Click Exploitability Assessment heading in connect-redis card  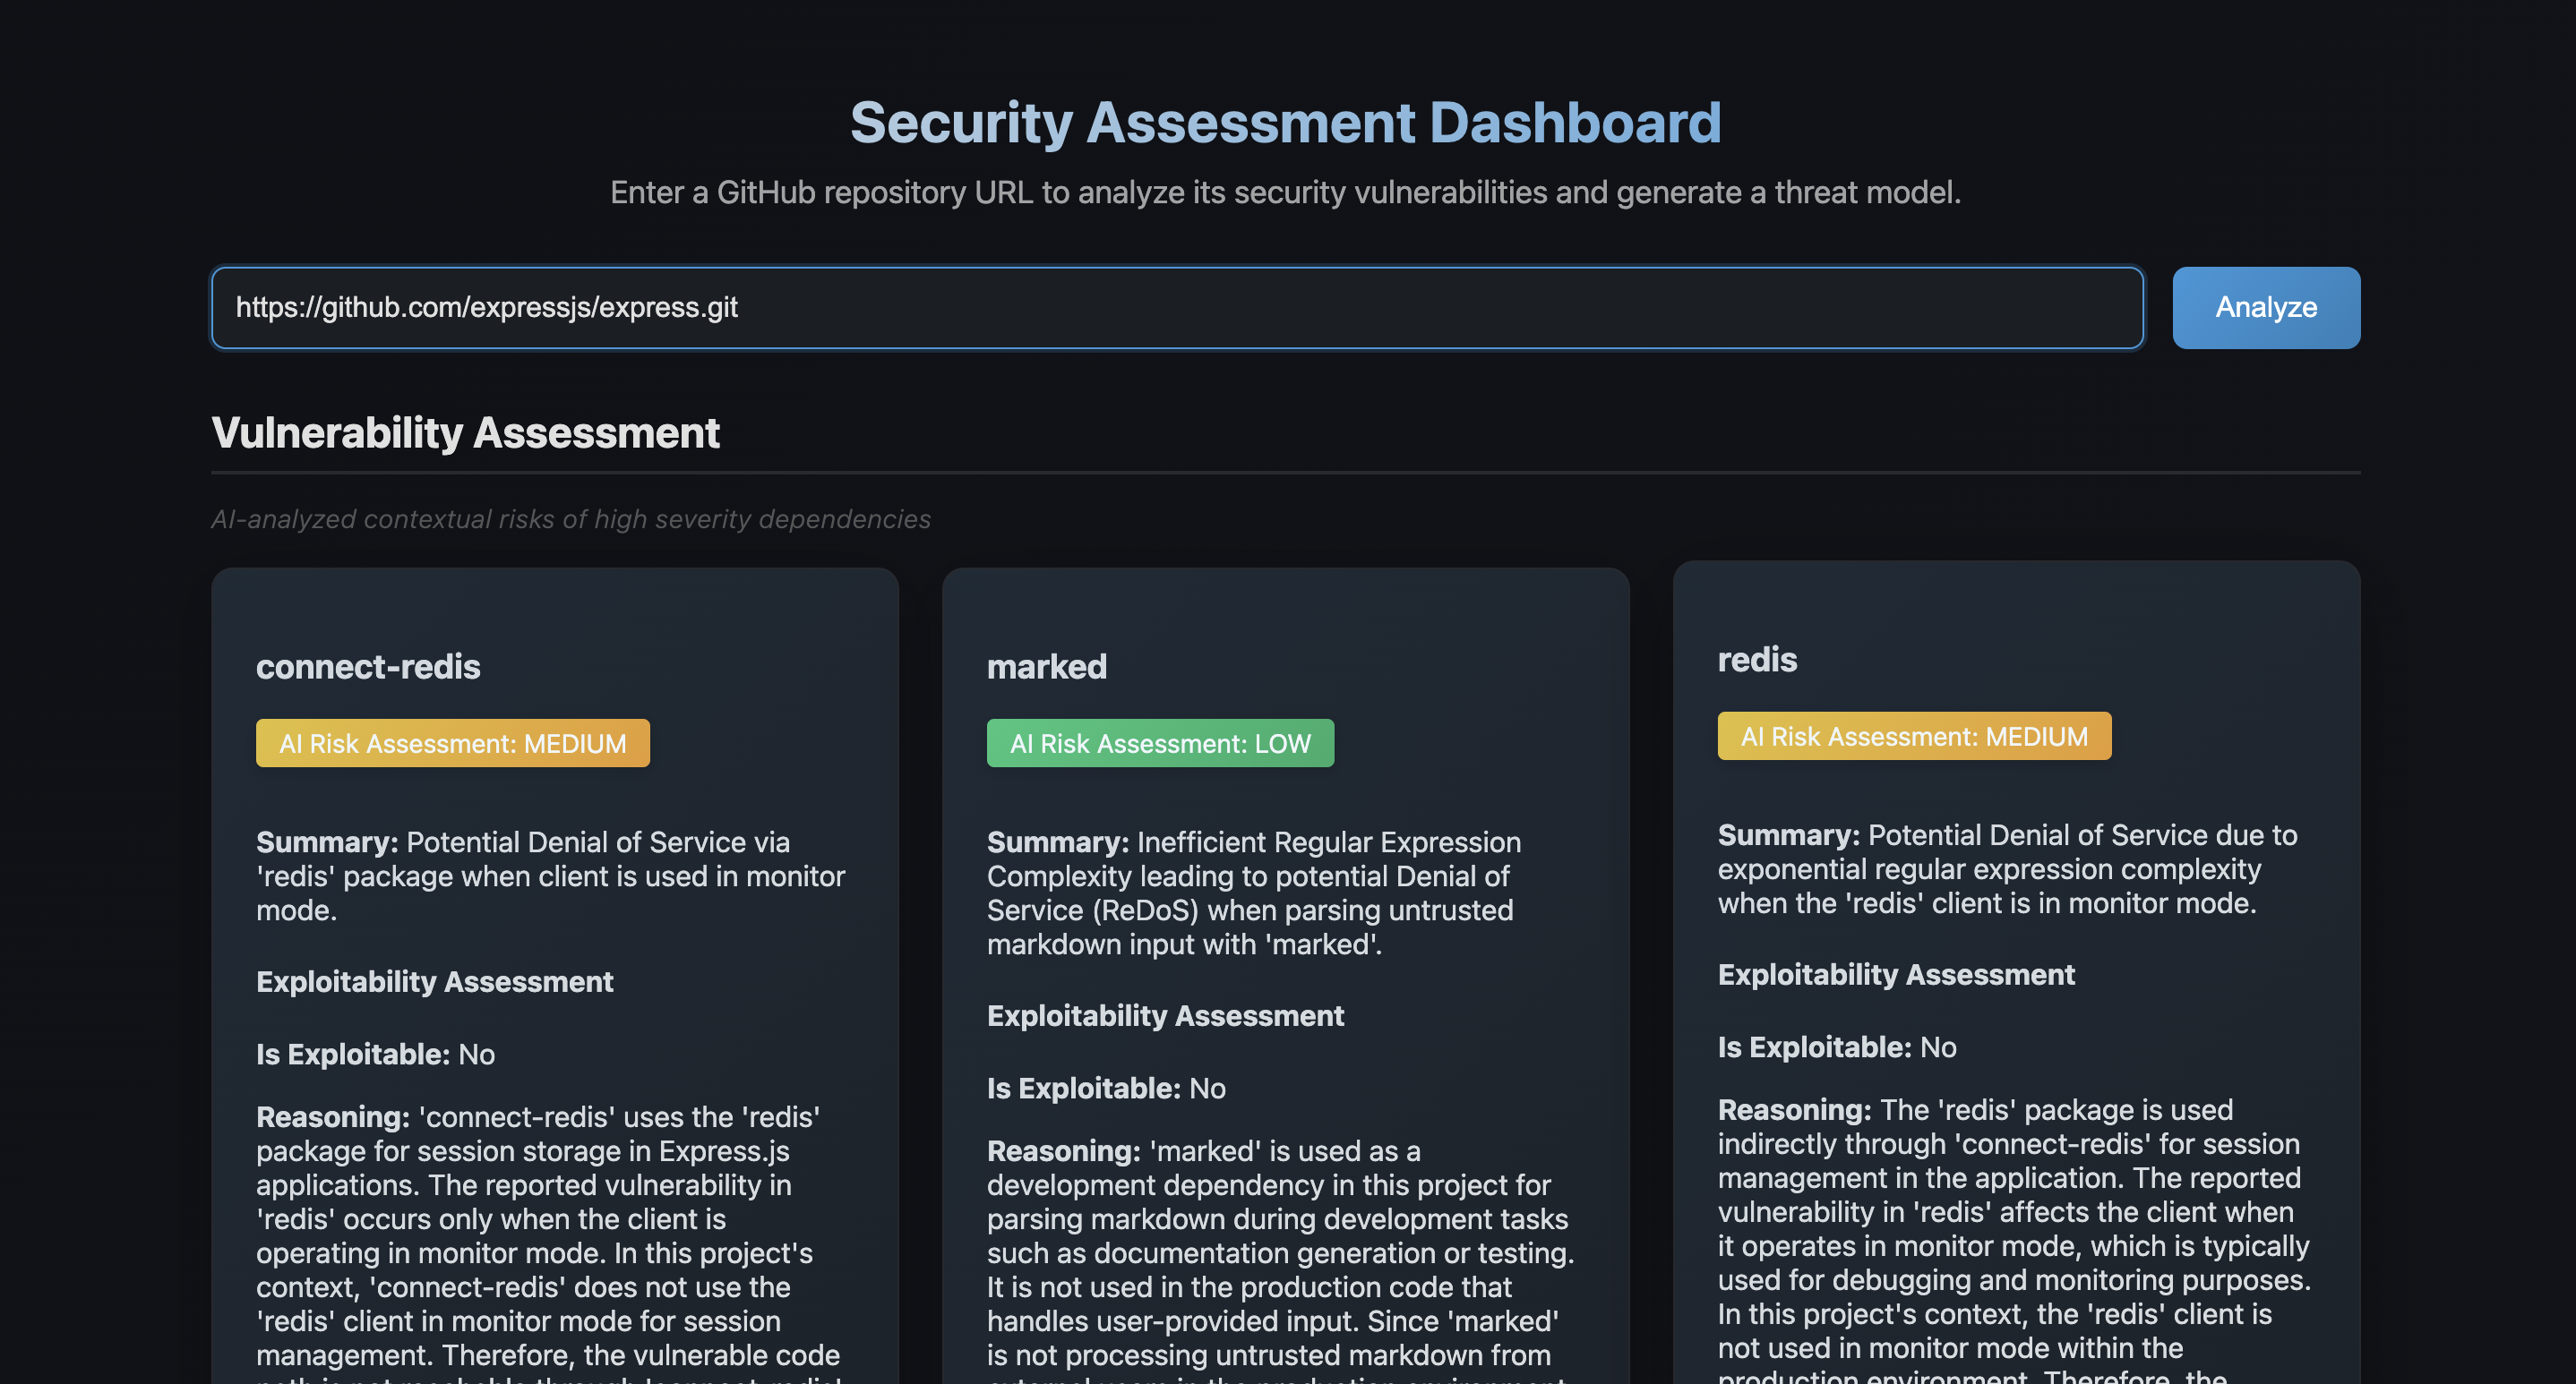434,981
